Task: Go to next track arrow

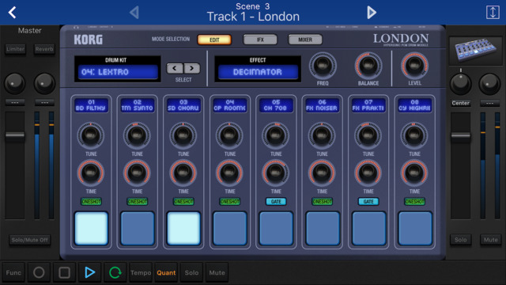Action: 372,13
